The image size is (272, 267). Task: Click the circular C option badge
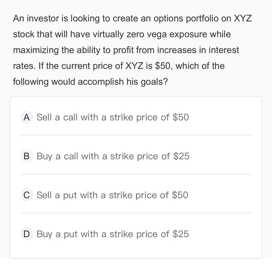[x=26, y=195]
